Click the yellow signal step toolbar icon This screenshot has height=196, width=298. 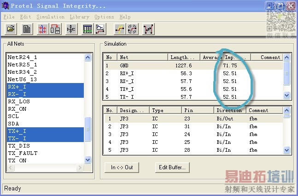120,29
